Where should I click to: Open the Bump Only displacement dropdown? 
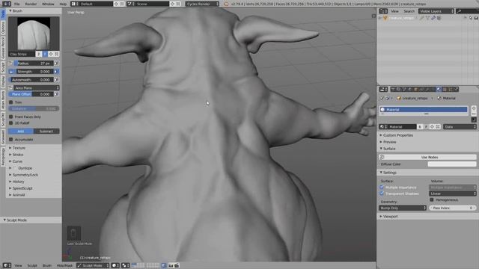[x=403, y=208]
